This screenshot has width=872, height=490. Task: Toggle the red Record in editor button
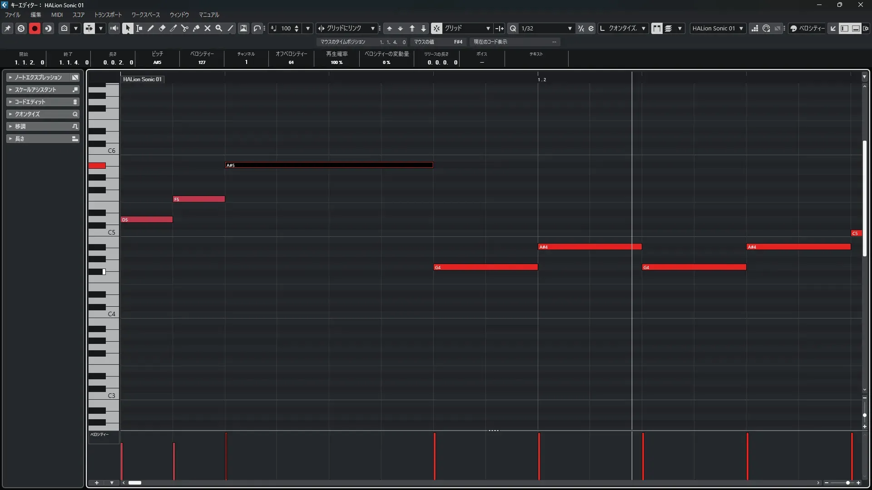pos(35,28)
